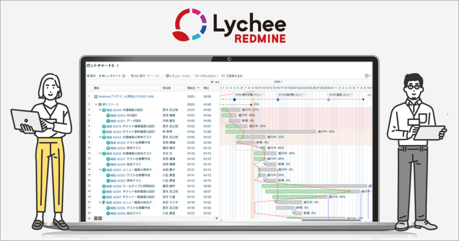Click assignee cell 赤石 ライチ

point(170,202)
